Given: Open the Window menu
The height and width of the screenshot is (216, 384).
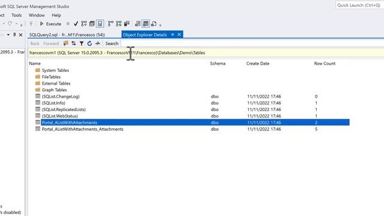Looking at the screenshot, I should [37, 15].
